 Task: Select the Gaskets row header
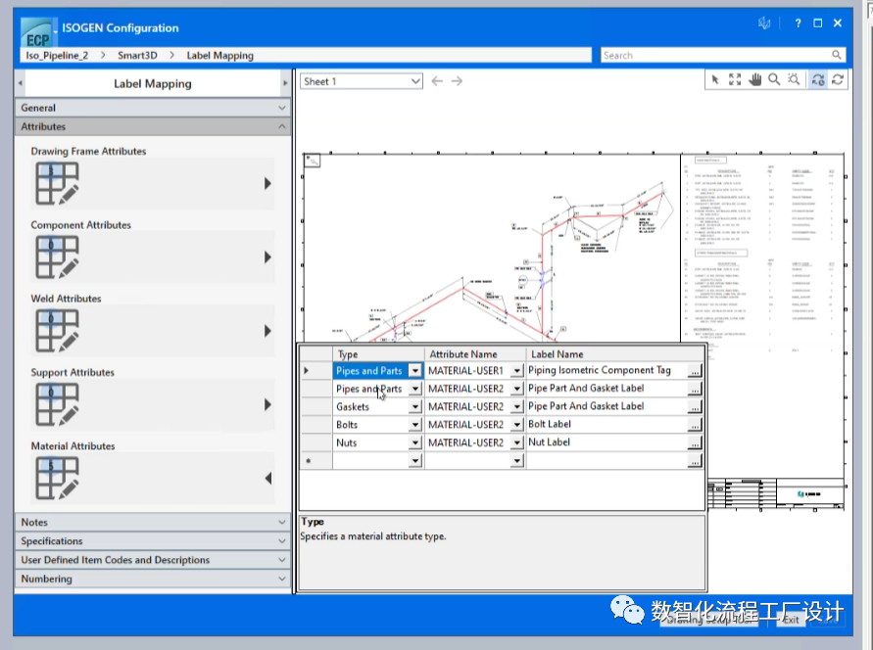(x=315, y=407)
